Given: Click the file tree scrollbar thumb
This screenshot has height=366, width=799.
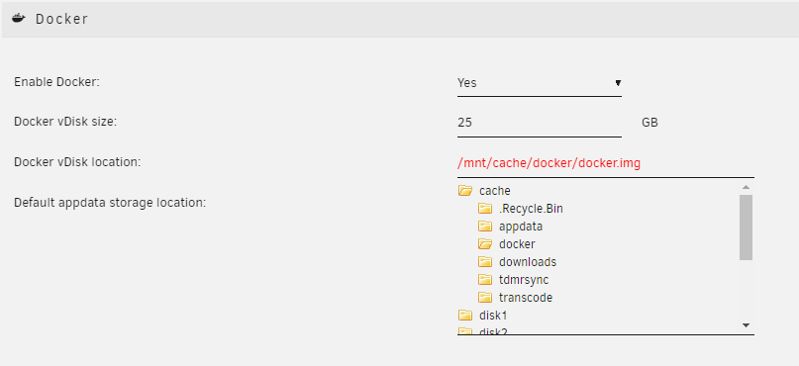Looking at the screenshot, I should click(746, 228).
